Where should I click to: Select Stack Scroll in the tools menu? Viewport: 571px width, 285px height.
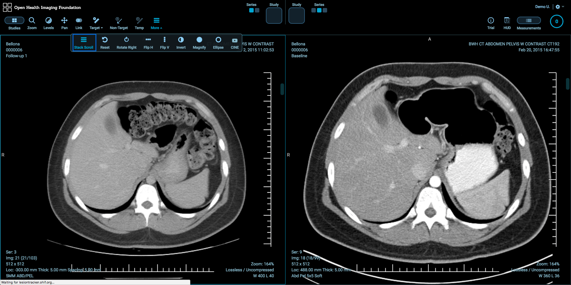pyautogui.click(x=84, y=43)
